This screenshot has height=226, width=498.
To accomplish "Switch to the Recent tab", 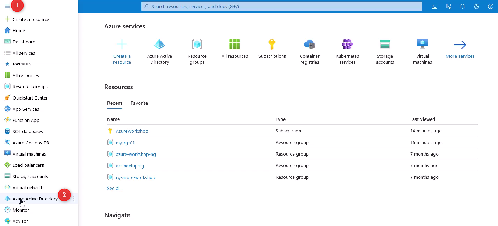I will tap(114, 103).
